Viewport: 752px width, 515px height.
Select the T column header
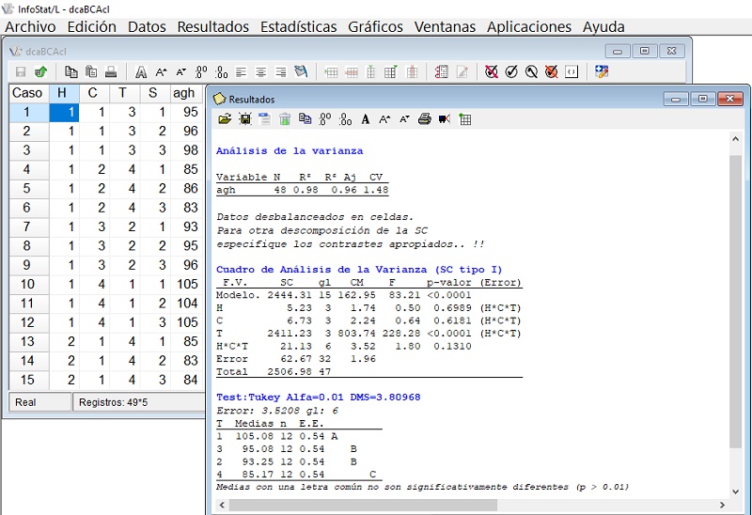point(122,93)
